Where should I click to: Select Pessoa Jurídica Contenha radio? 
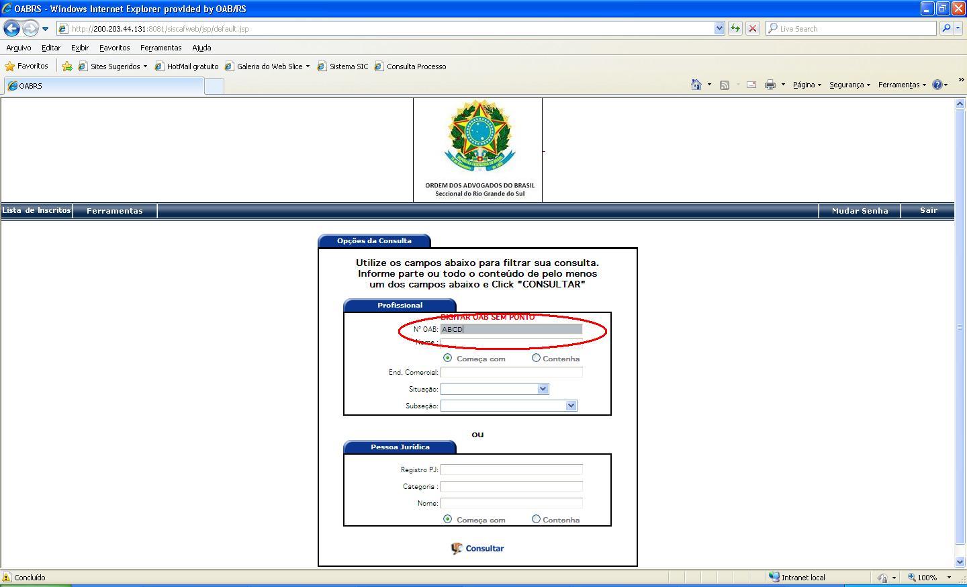[536, 519]
